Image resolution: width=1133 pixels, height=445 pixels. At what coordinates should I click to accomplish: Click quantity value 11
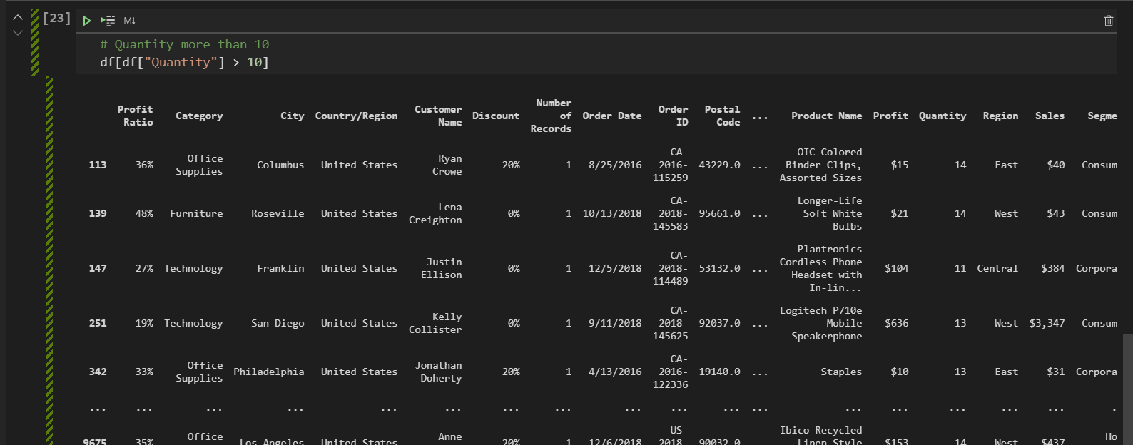(x=960, y=268)
